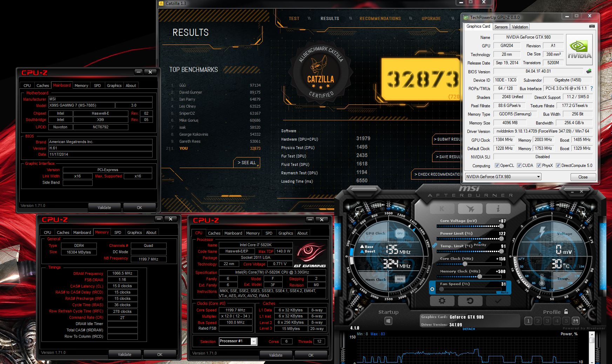This screenshot has height=364, width=612.
Task: Click the GPU-Z screenshot camera icon
Action: pos(592,26)
